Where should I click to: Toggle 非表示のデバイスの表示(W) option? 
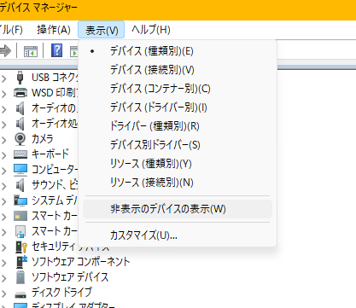pos(178,209)
